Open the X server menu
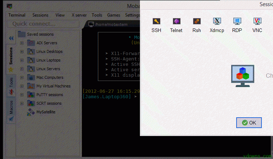Image resolution: width=273 pixels, height=159 pixels. tap(79, 15)
